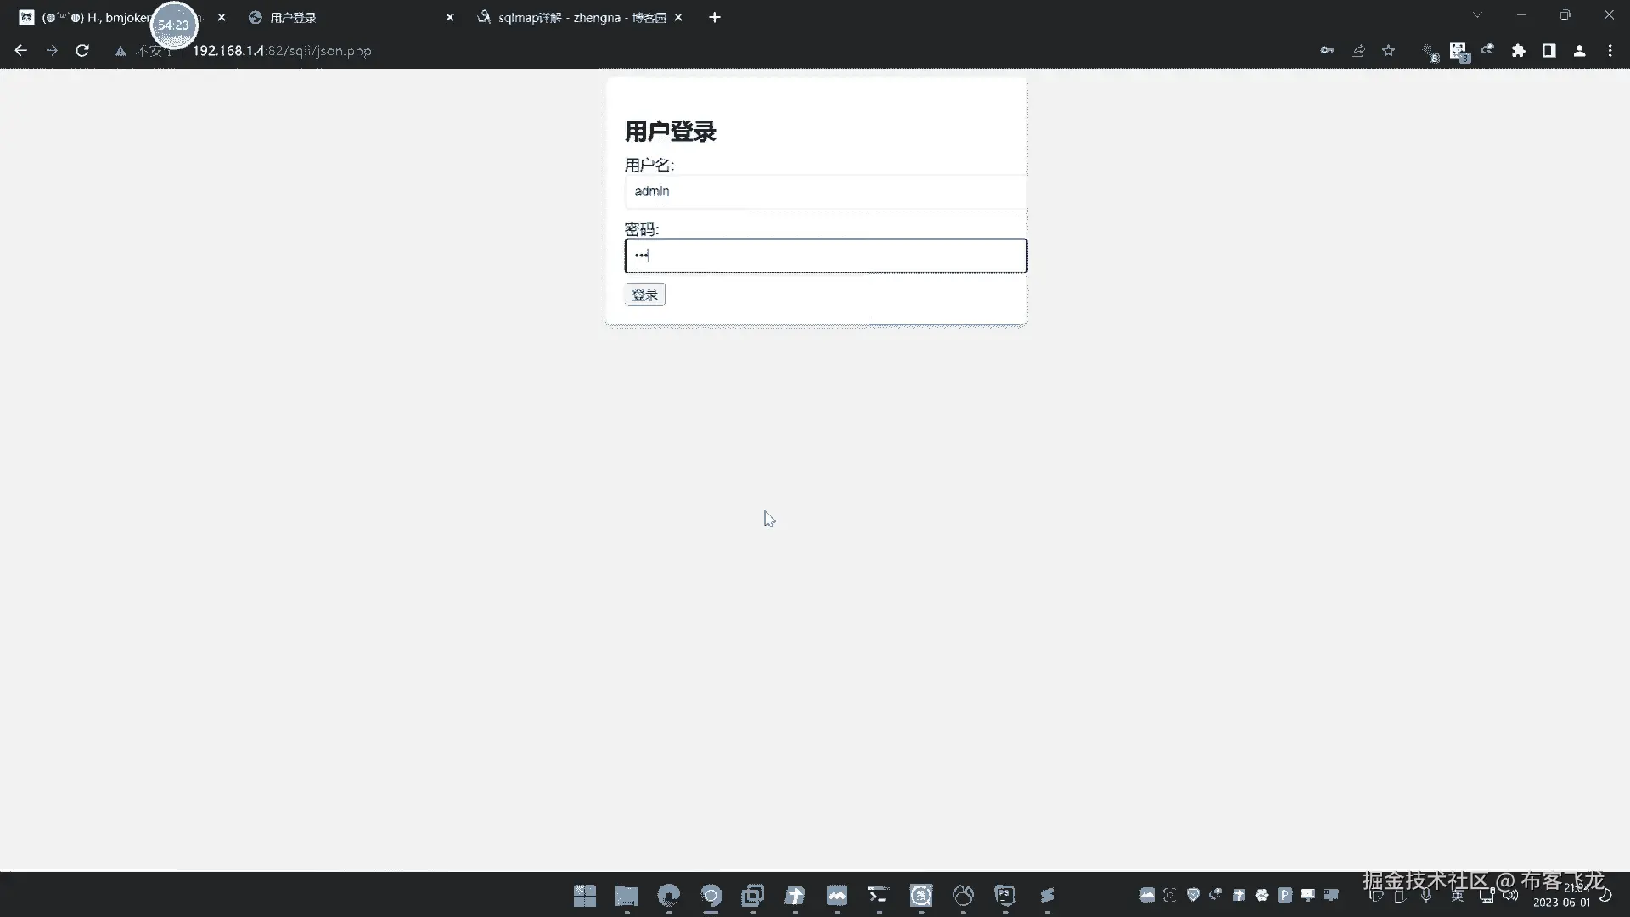
Task: Open the Chrome profile avatar
Action: (x=1579, y=51)
